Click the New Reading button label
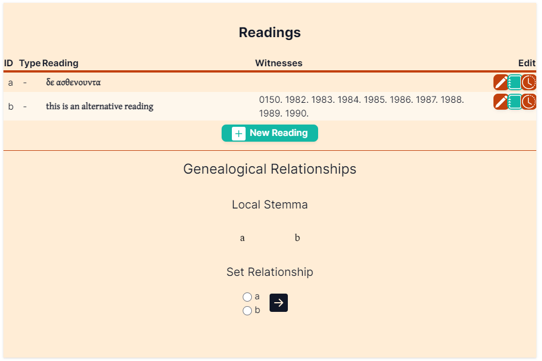The height and width of the screenshot is (361, 542). tap(279, 133)
